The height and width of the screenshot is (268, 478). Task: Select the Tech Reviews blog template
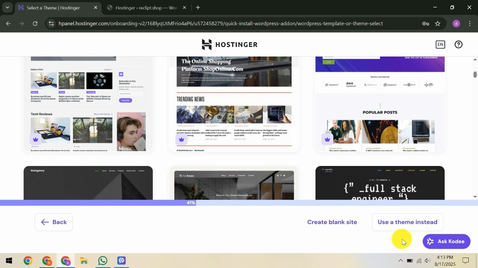click(88, 104)
